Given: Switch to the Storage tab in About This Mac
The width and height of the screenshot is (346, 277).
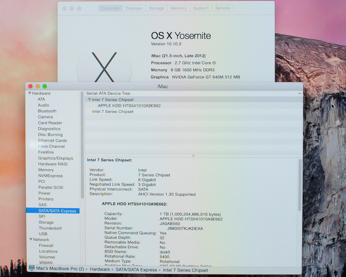Looking at the screenshot, I should 156,8.
